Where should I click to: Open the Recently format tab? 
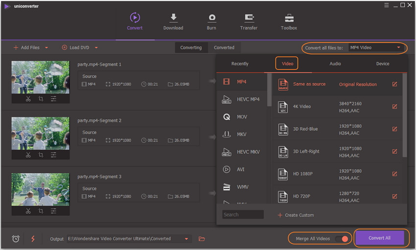(240, 64)
